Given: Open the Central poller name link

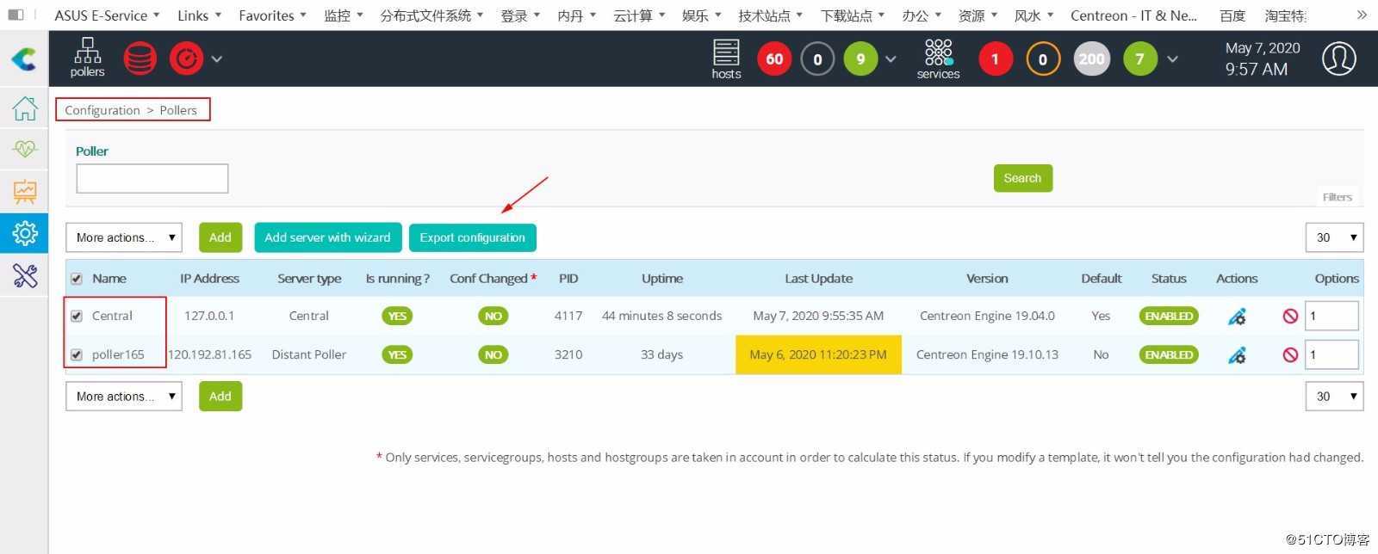Looking at the screenshot, I should point(112,316).
